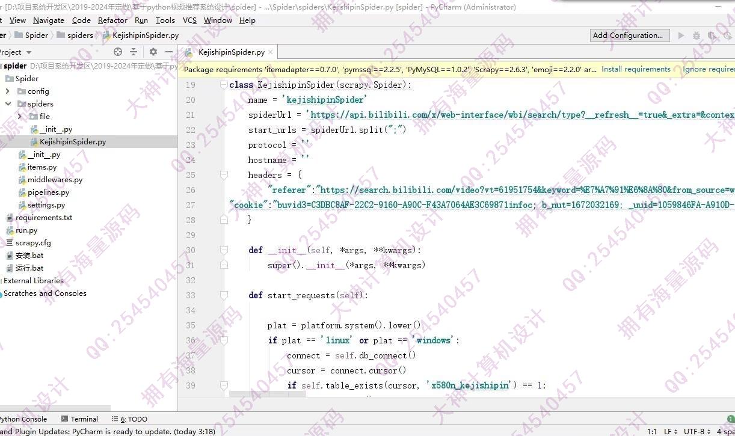Open the UTF-8 encoding selector

tap(697, 431)
